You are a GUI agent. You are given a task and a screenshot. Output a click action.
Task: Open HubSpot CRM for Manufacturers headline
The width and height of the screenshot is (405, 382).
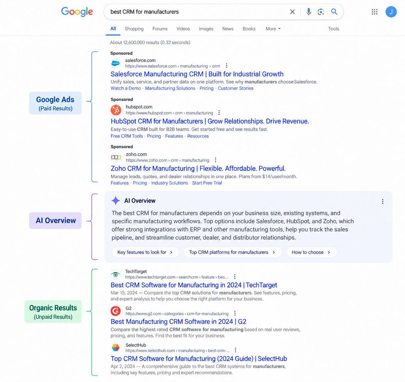point(210,121)
